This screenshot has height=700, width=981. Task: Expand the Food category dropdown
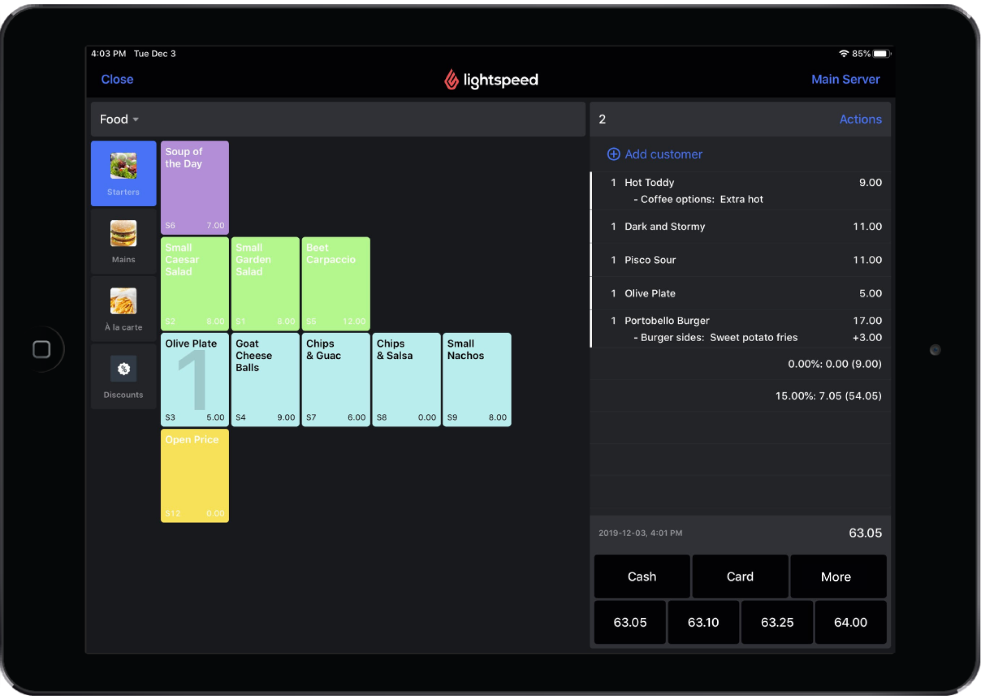coord(120,119)
